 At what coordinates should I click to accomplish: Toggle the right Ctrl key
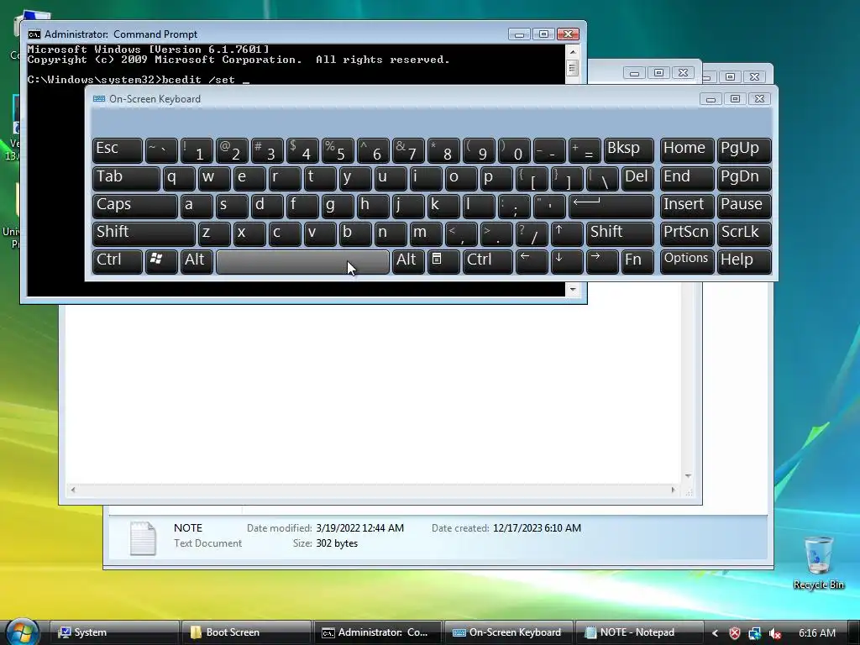pyautogui.click(x=488, y=261)
